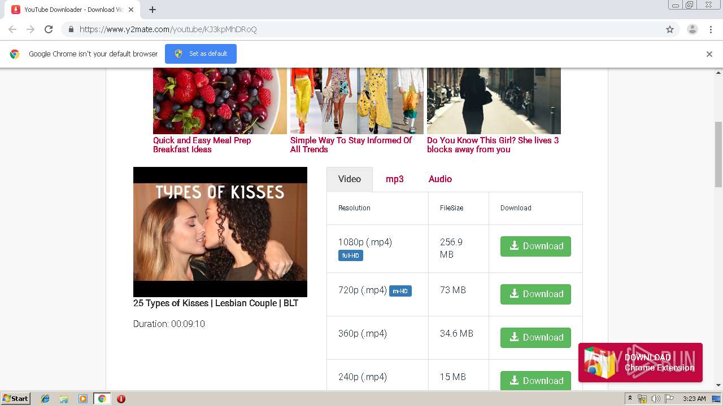
Task: Click the browser forward arrow
Action: tap(31, 29)
